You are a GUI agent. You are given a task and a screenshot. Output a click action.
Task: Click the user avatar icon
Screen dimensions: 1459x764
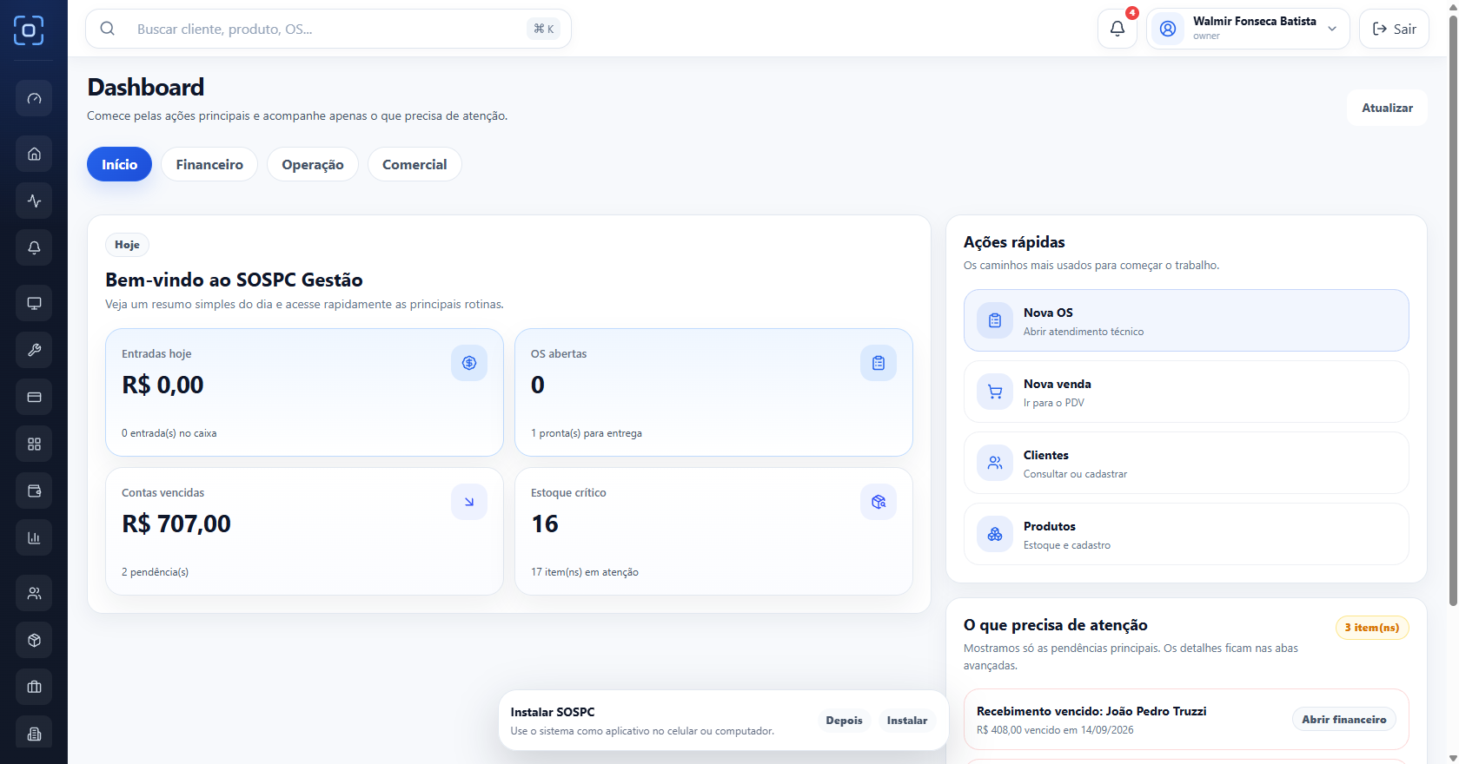coord(1168,29)
